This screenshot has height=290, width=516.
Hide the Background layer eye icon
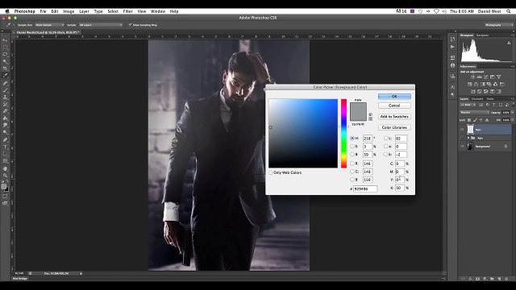[x=462, y=147]
